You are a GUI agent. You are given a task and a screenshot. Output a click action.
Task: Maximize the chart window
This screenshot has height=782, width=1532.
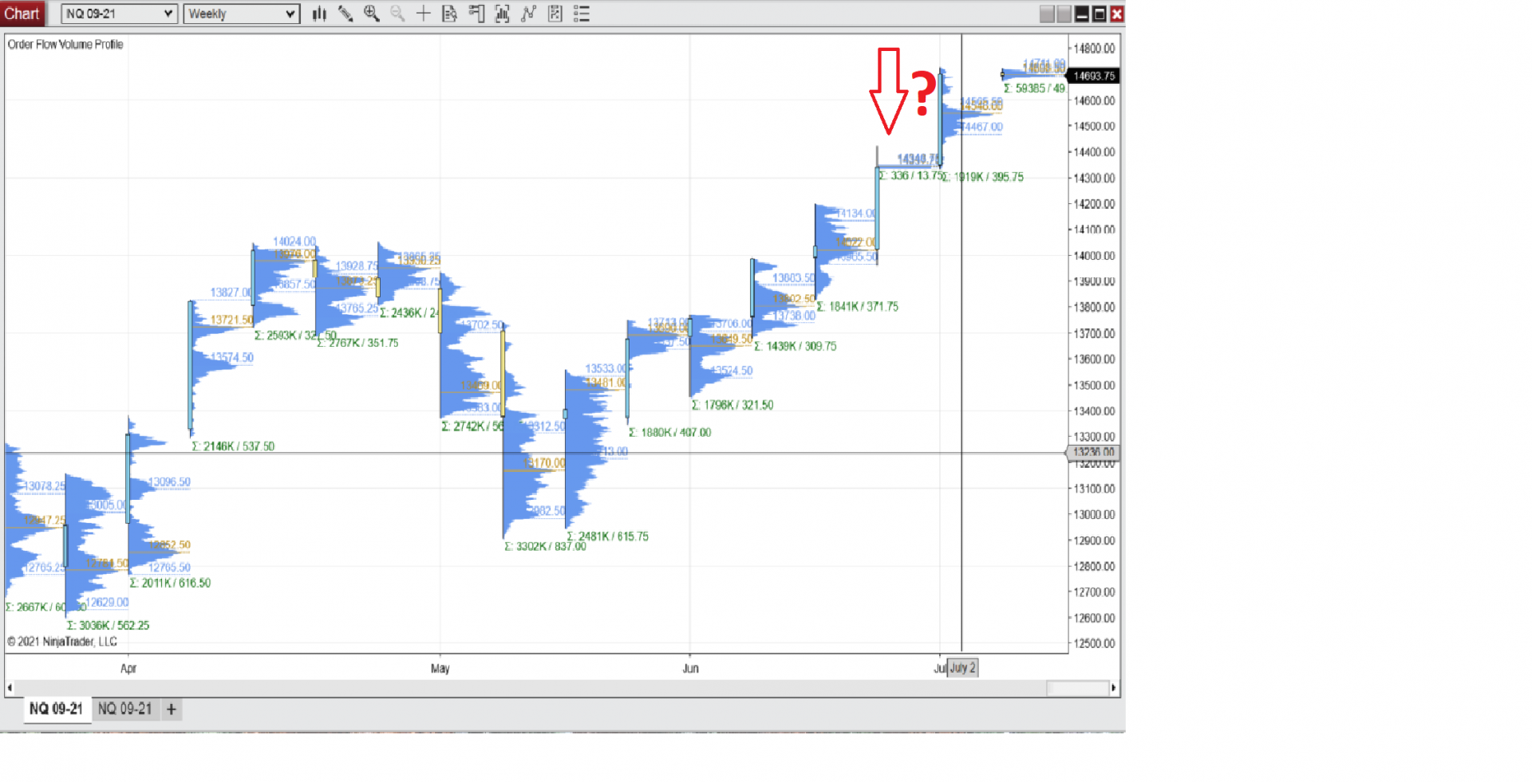click(1100, 14)
